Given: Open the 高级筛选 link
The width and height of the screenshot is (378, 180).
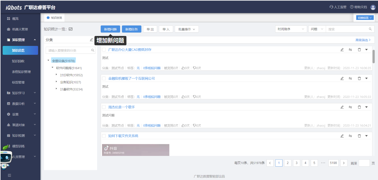Looking at the screenshot, I should (x=363, y=40).
